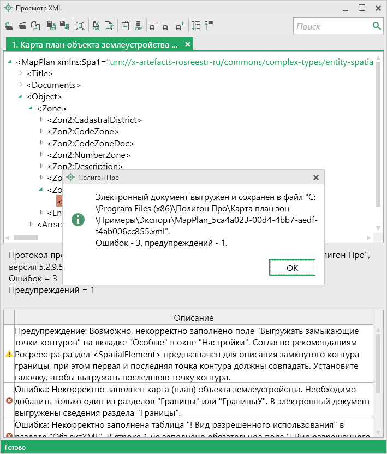Increase font size with A+ icon
Screen dimensions: 387x454
click(x=180, y=26)
